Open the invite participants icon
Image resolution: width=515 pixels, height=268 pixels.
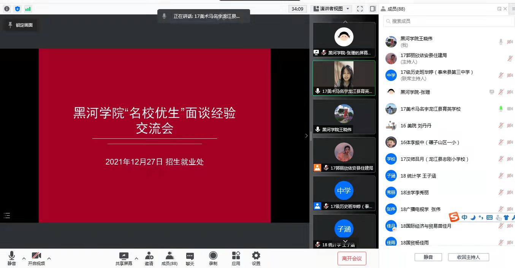click(149, 256)
